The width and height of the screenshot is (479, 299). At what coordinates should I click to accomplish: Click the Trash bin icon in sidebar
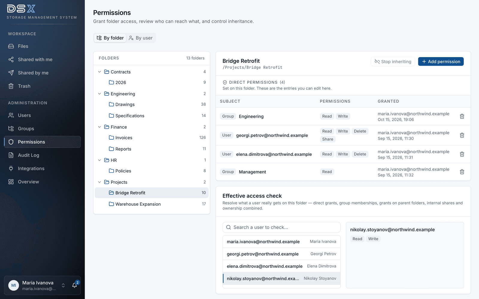[x=11, y=86]
